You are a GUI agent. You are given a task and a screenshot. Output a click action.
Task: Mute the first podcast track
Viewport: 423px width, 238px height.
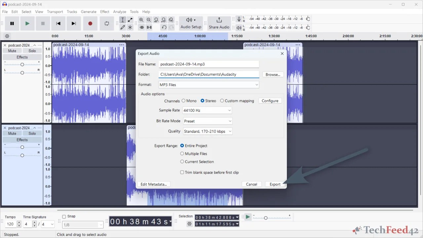(12, 51)
